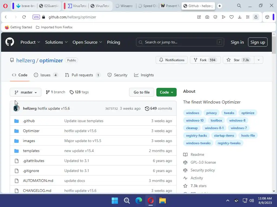Switch to the E2Guardian tab

click(x=49, y=6)
